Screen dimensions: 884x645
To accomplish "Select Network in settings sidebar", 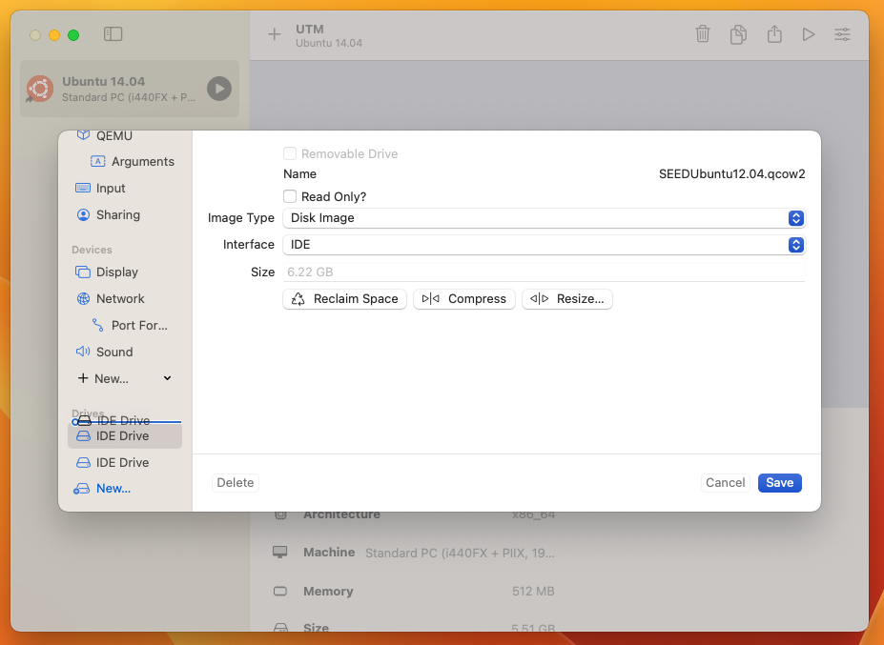I will coord(120,298).
